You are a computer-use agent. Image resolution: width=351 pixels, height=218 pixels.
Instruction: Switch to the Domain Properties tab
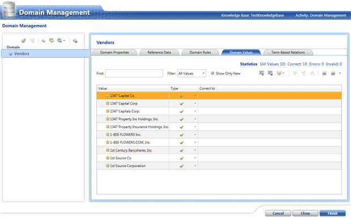114,53
